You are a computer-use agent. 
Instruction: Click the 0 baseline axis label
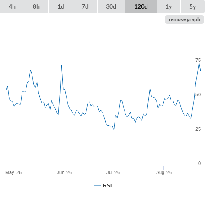point(199,163)
